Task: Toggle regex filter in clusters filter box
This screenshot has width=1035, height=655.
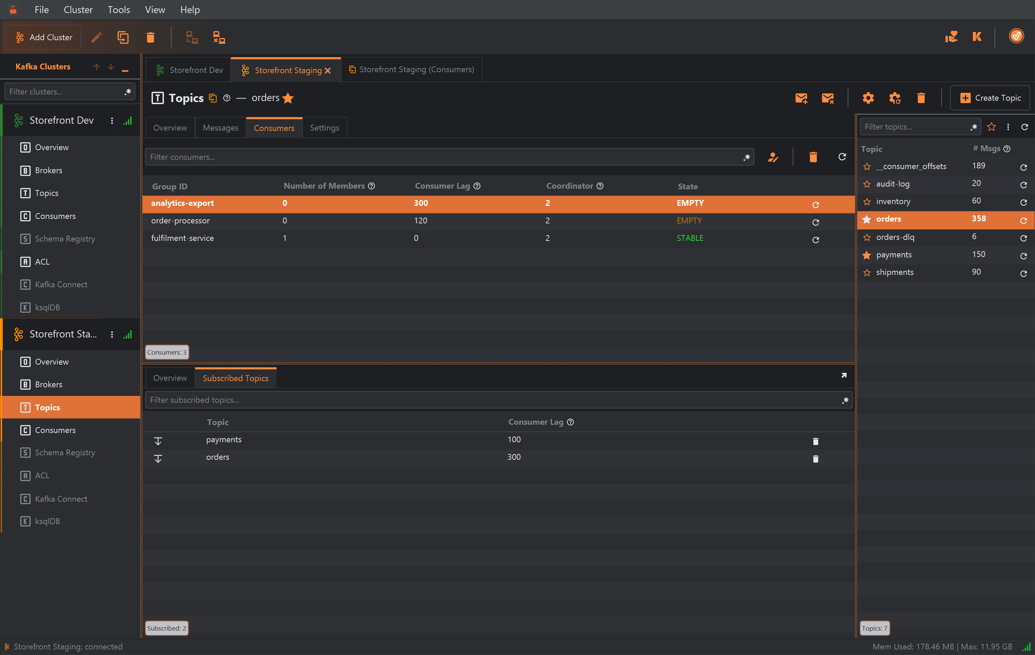Action: tap(127, 91)
